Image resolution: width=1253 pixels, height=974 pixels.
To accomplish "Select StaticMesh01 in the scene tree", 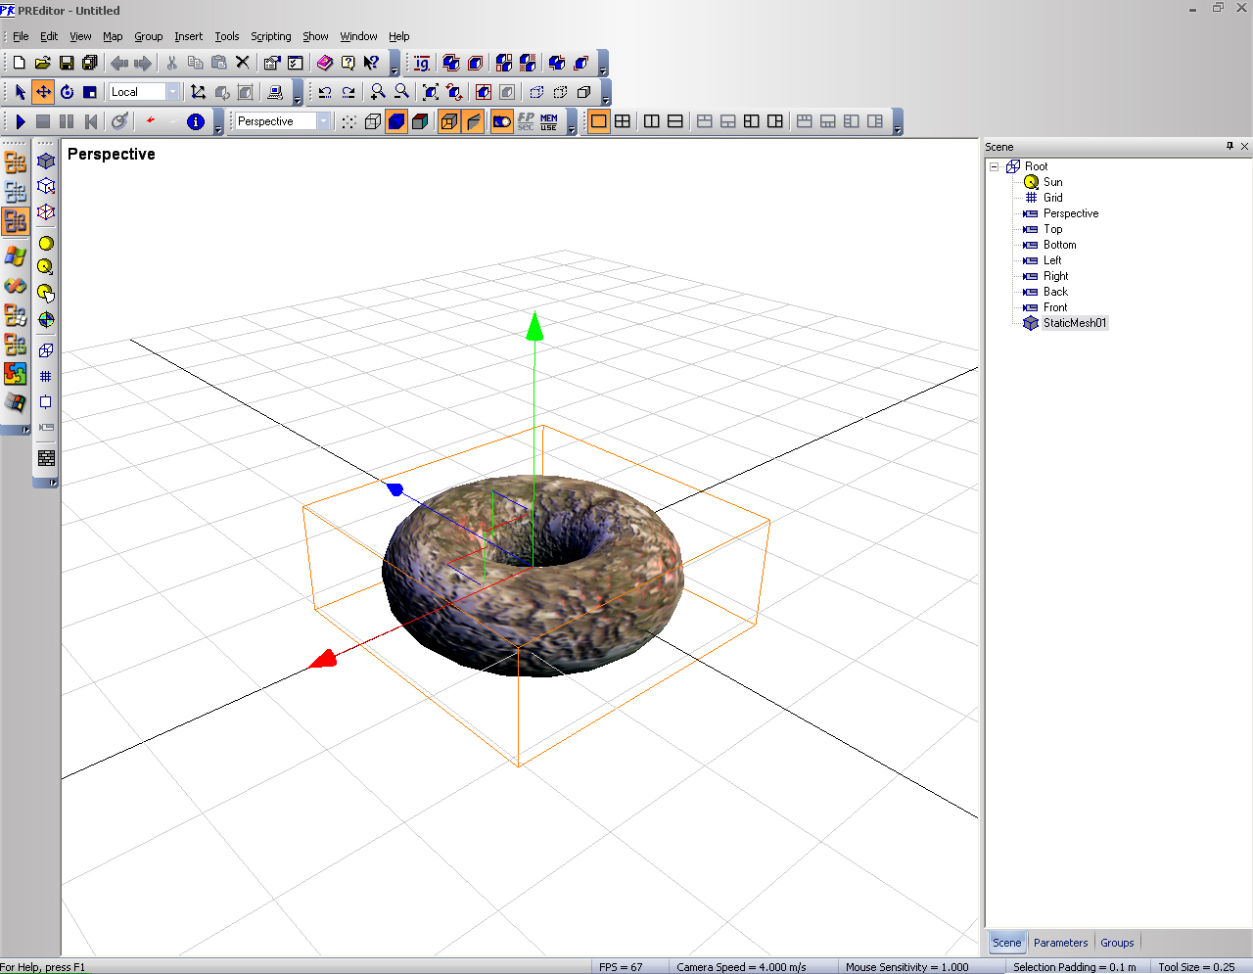I will point(1075,323).
